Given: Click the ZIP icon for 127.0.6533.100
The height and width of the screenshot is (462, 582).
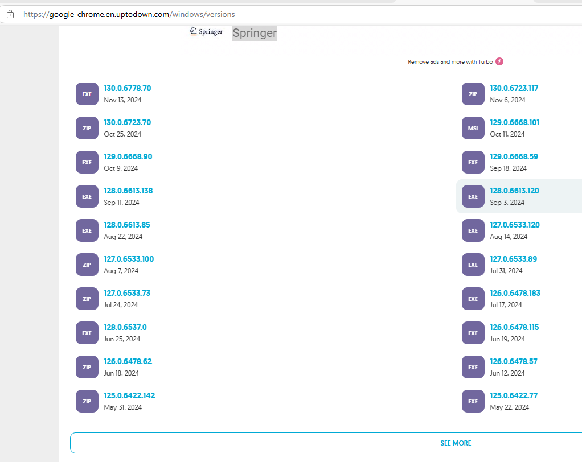Looking at the screenshot, I should pos(87,265).
